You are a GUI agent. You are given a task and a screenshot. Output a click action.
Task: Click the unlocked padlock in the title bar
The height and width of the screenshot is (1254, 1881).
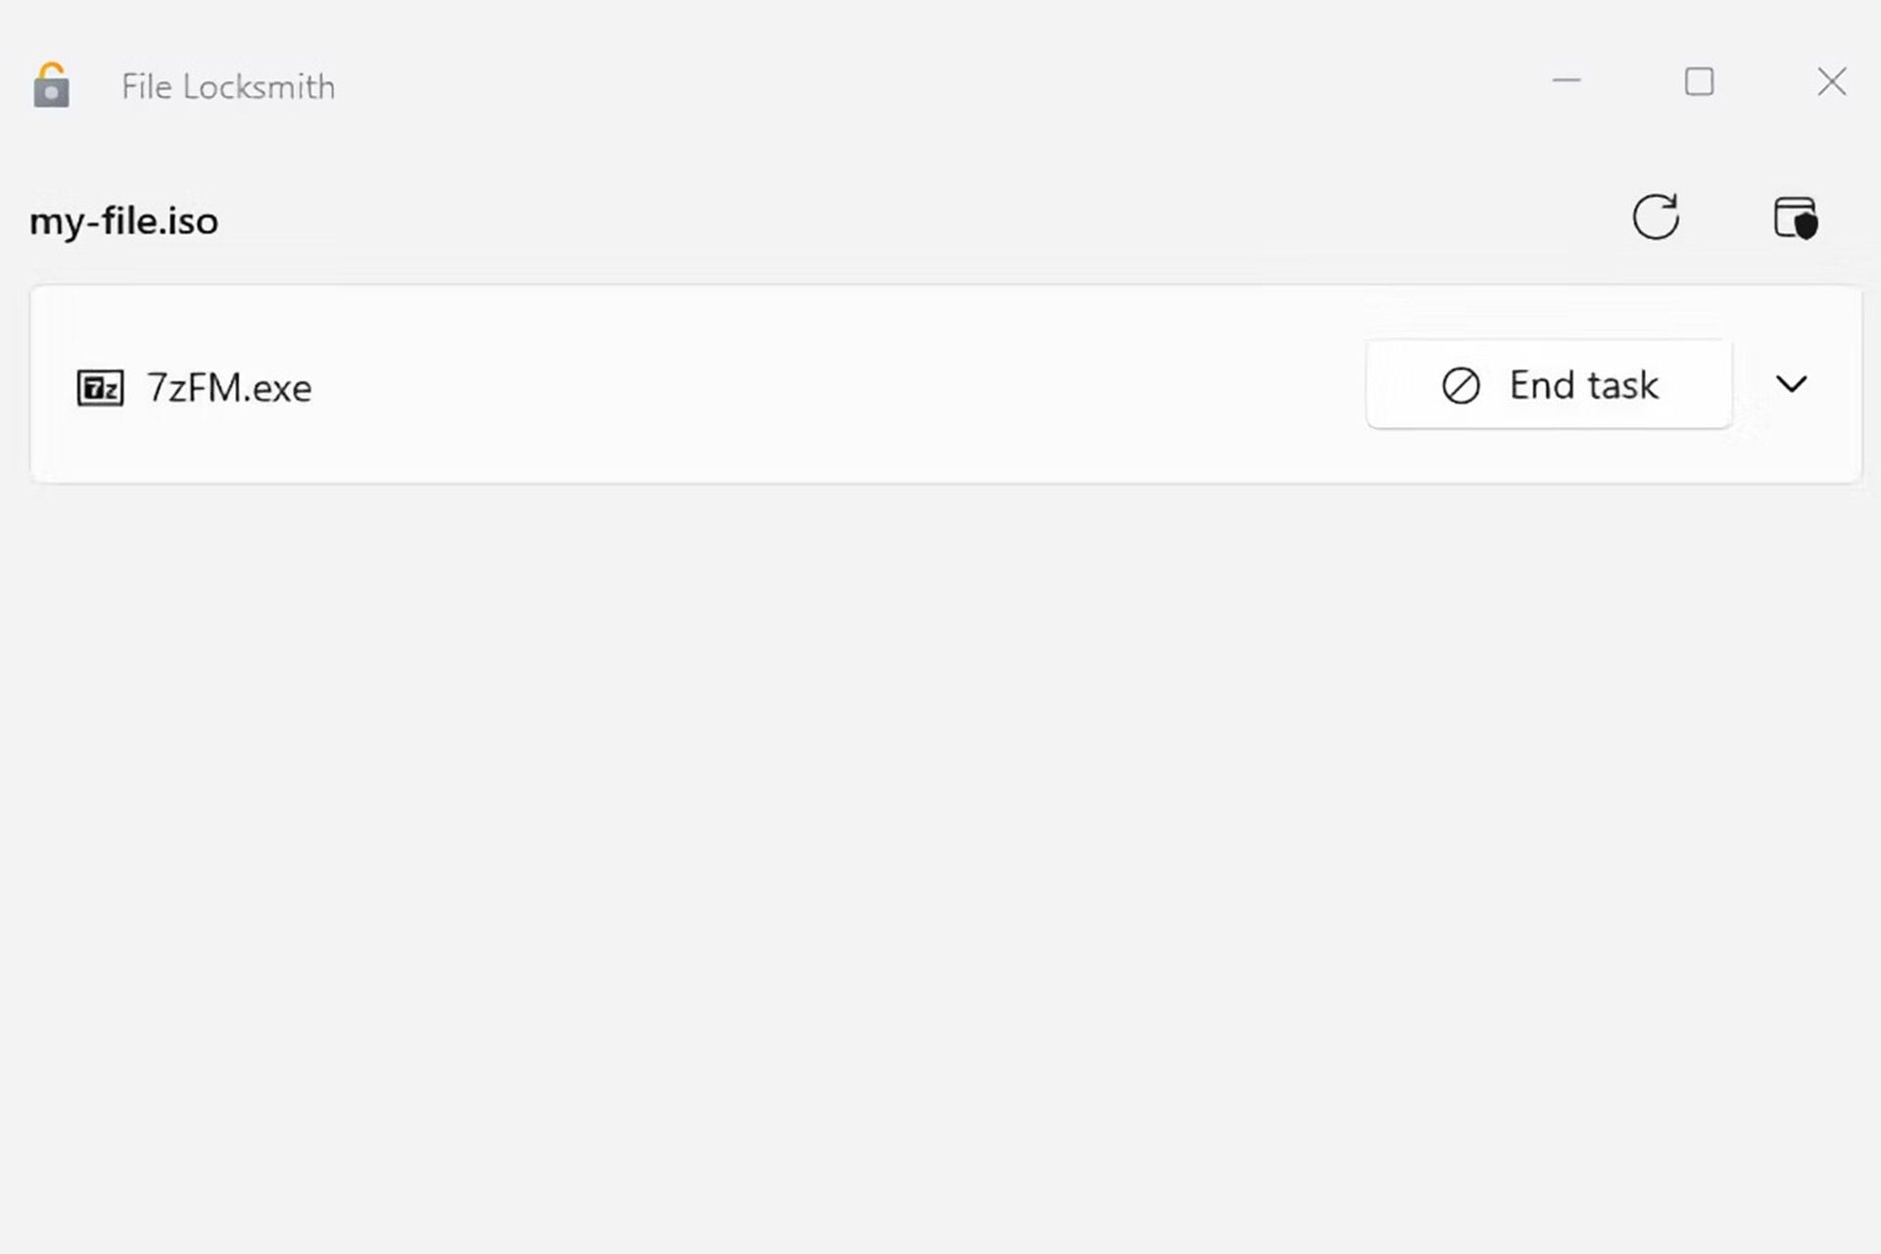tap(51, 85)
